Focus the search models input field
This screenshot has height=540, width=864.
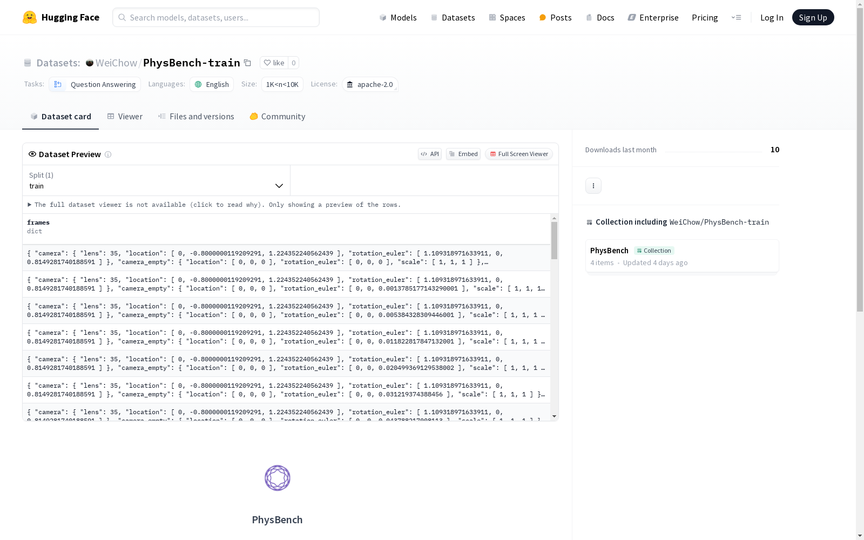[x=216, y=17]
